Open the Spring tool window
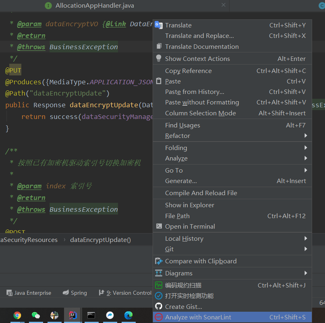This screenshot has height=323, width=325. 75,293
